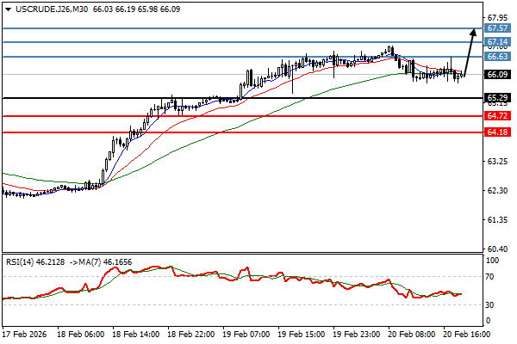The width and height of the screenshot is (517, 344).
Task: Click the black upward forecast arrow
Action: tap(469, 50)
